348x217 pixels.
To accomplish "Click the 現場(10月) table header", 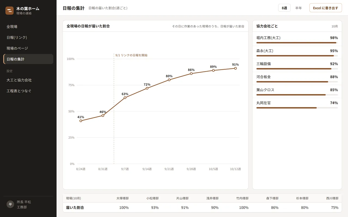I will point(73,198).
